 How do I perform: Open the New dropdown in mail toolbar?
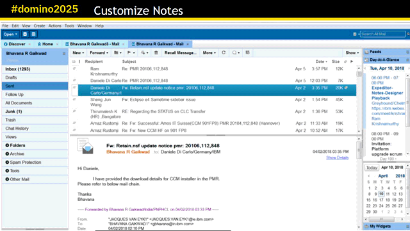[78, 52]
